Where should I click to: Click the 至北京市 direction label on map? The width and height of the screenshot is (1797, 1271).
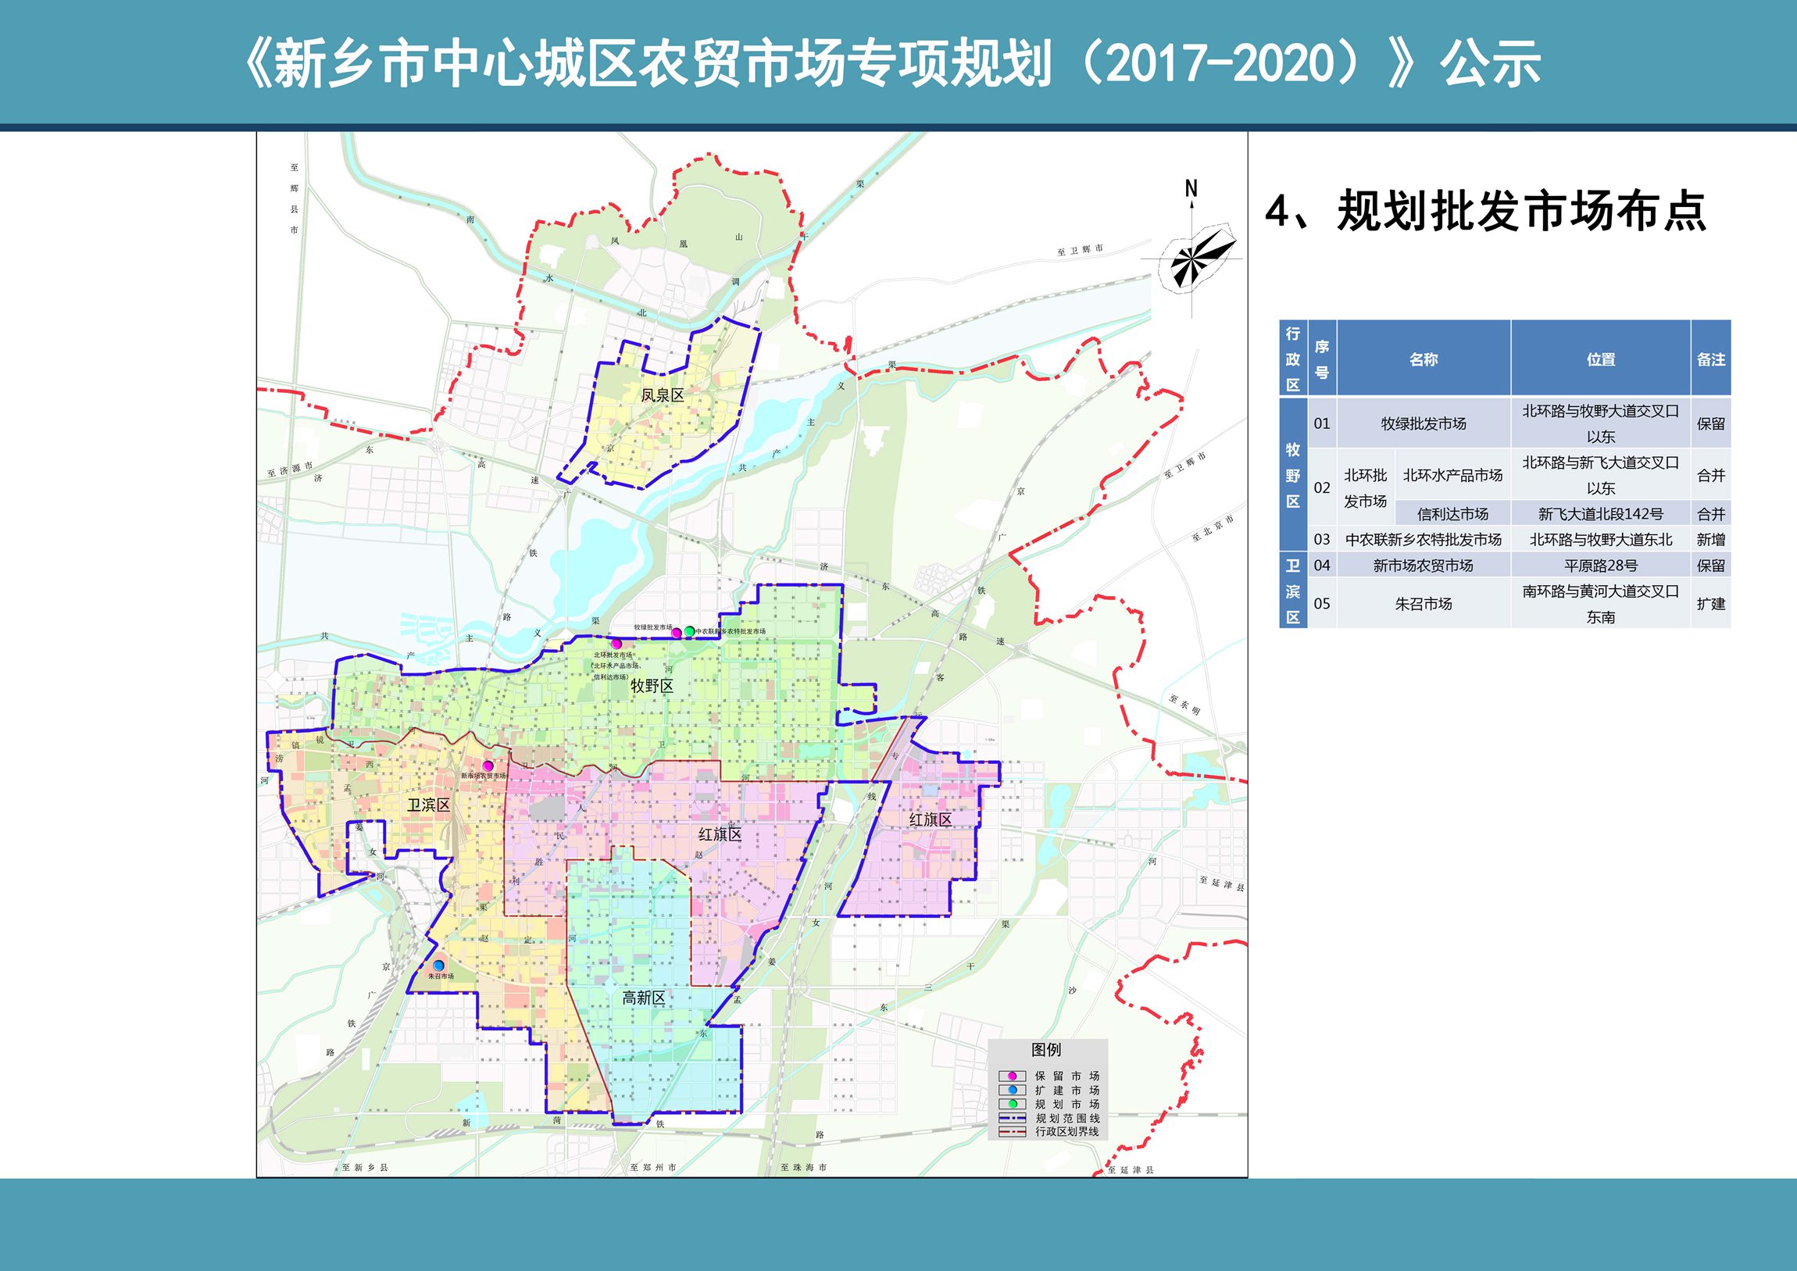coord(1213,529)
